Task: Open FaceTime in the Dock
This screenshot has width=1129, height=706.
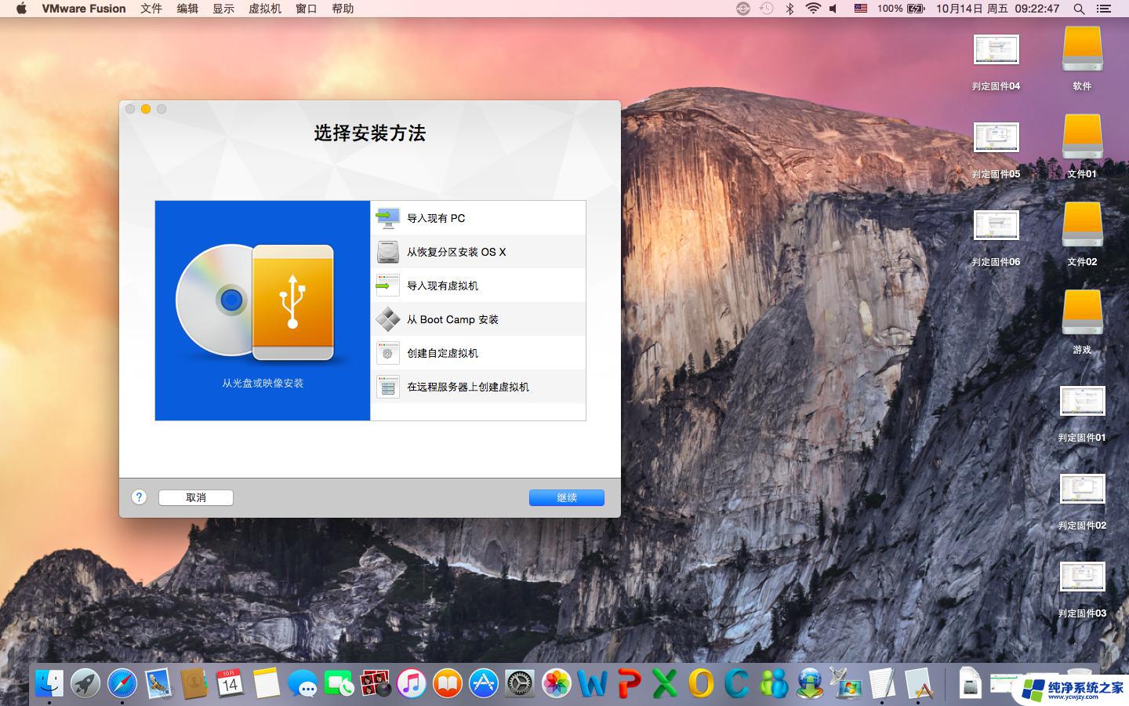Action: [x=339, y=683]
